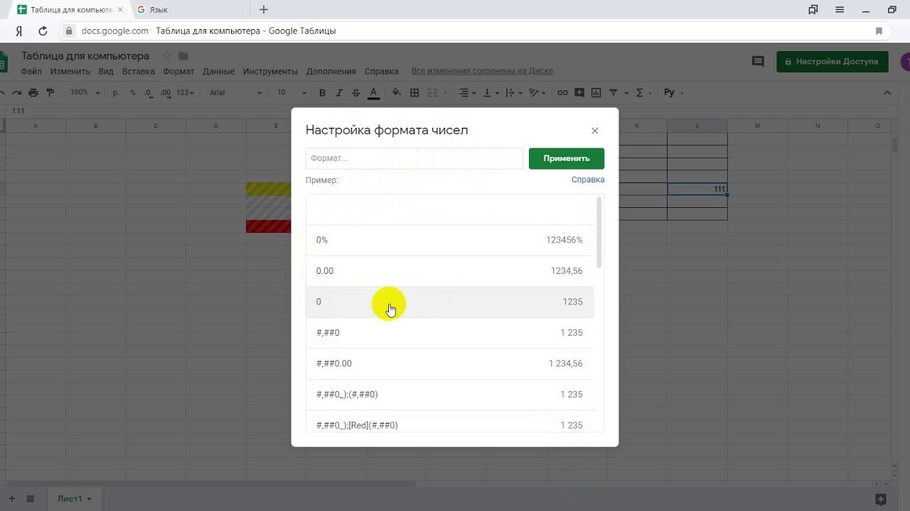
Task: Toggle strikethrough formatting
Action: pos(356,92)
